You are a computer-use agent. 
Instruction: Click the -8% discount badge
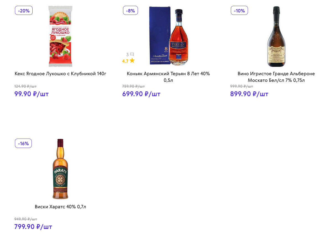tap(130, 10)
